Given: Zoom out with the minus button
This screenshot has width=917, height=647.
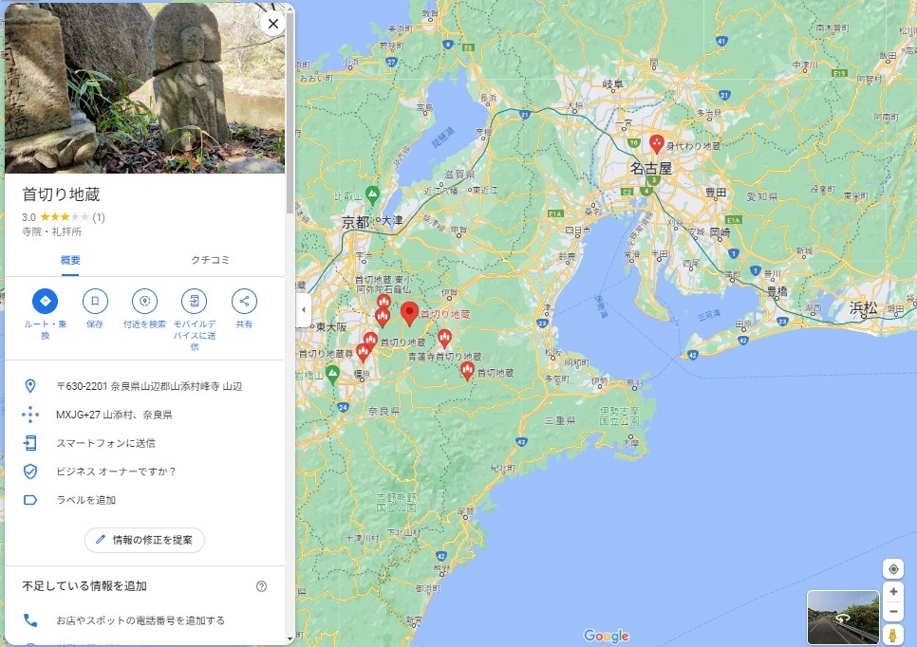Looking at the screenshot, I should click(x=893, y=611).
